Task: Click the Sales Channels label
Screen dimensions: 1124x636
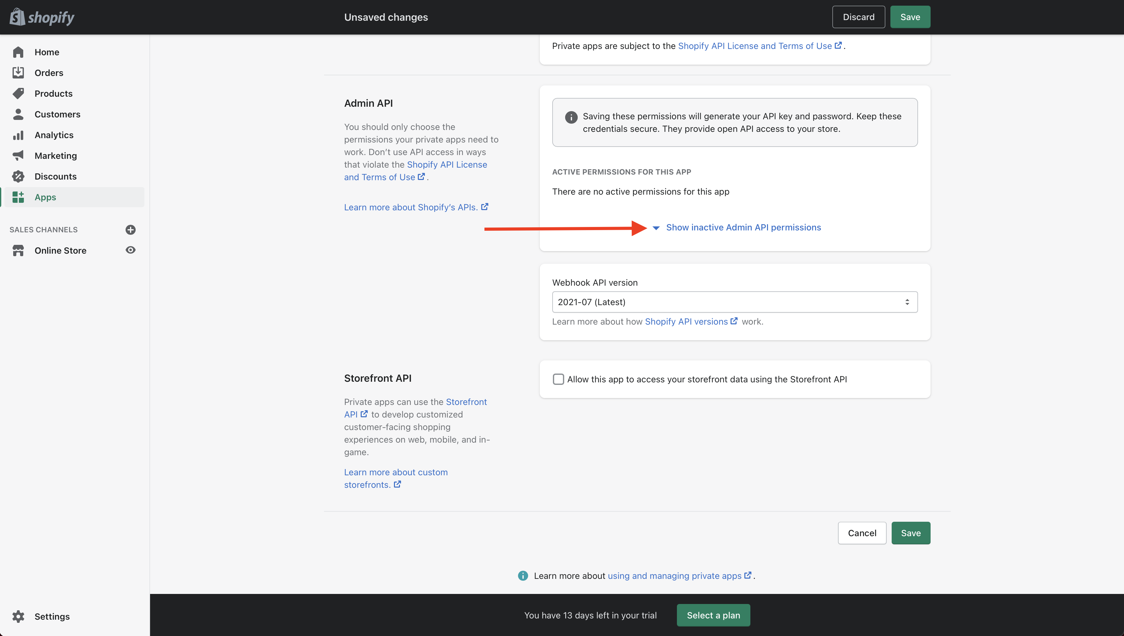Action: [44, 230]
